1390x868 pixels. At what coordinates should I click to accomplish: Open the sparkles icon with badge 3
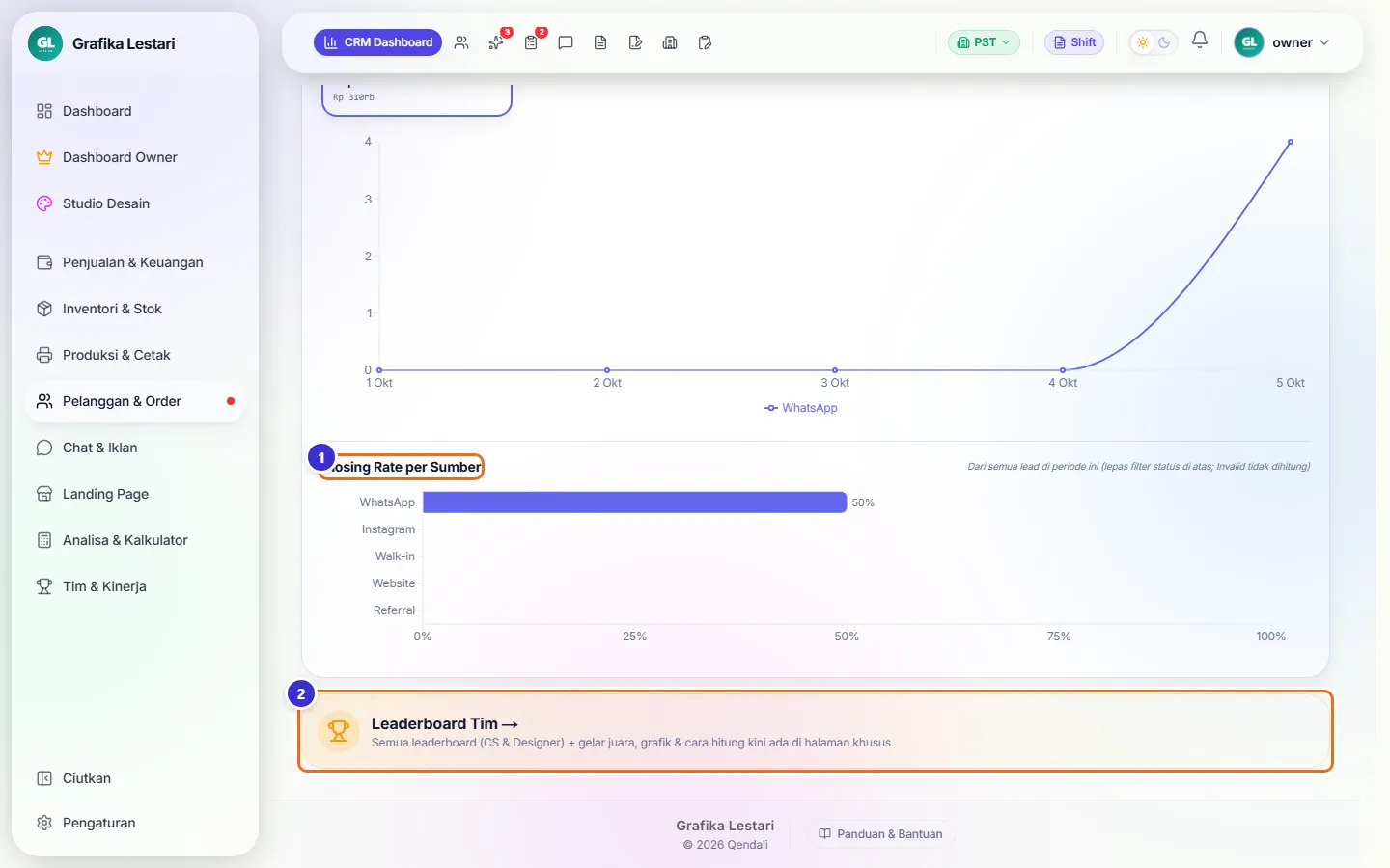click(x=496, y=42)
